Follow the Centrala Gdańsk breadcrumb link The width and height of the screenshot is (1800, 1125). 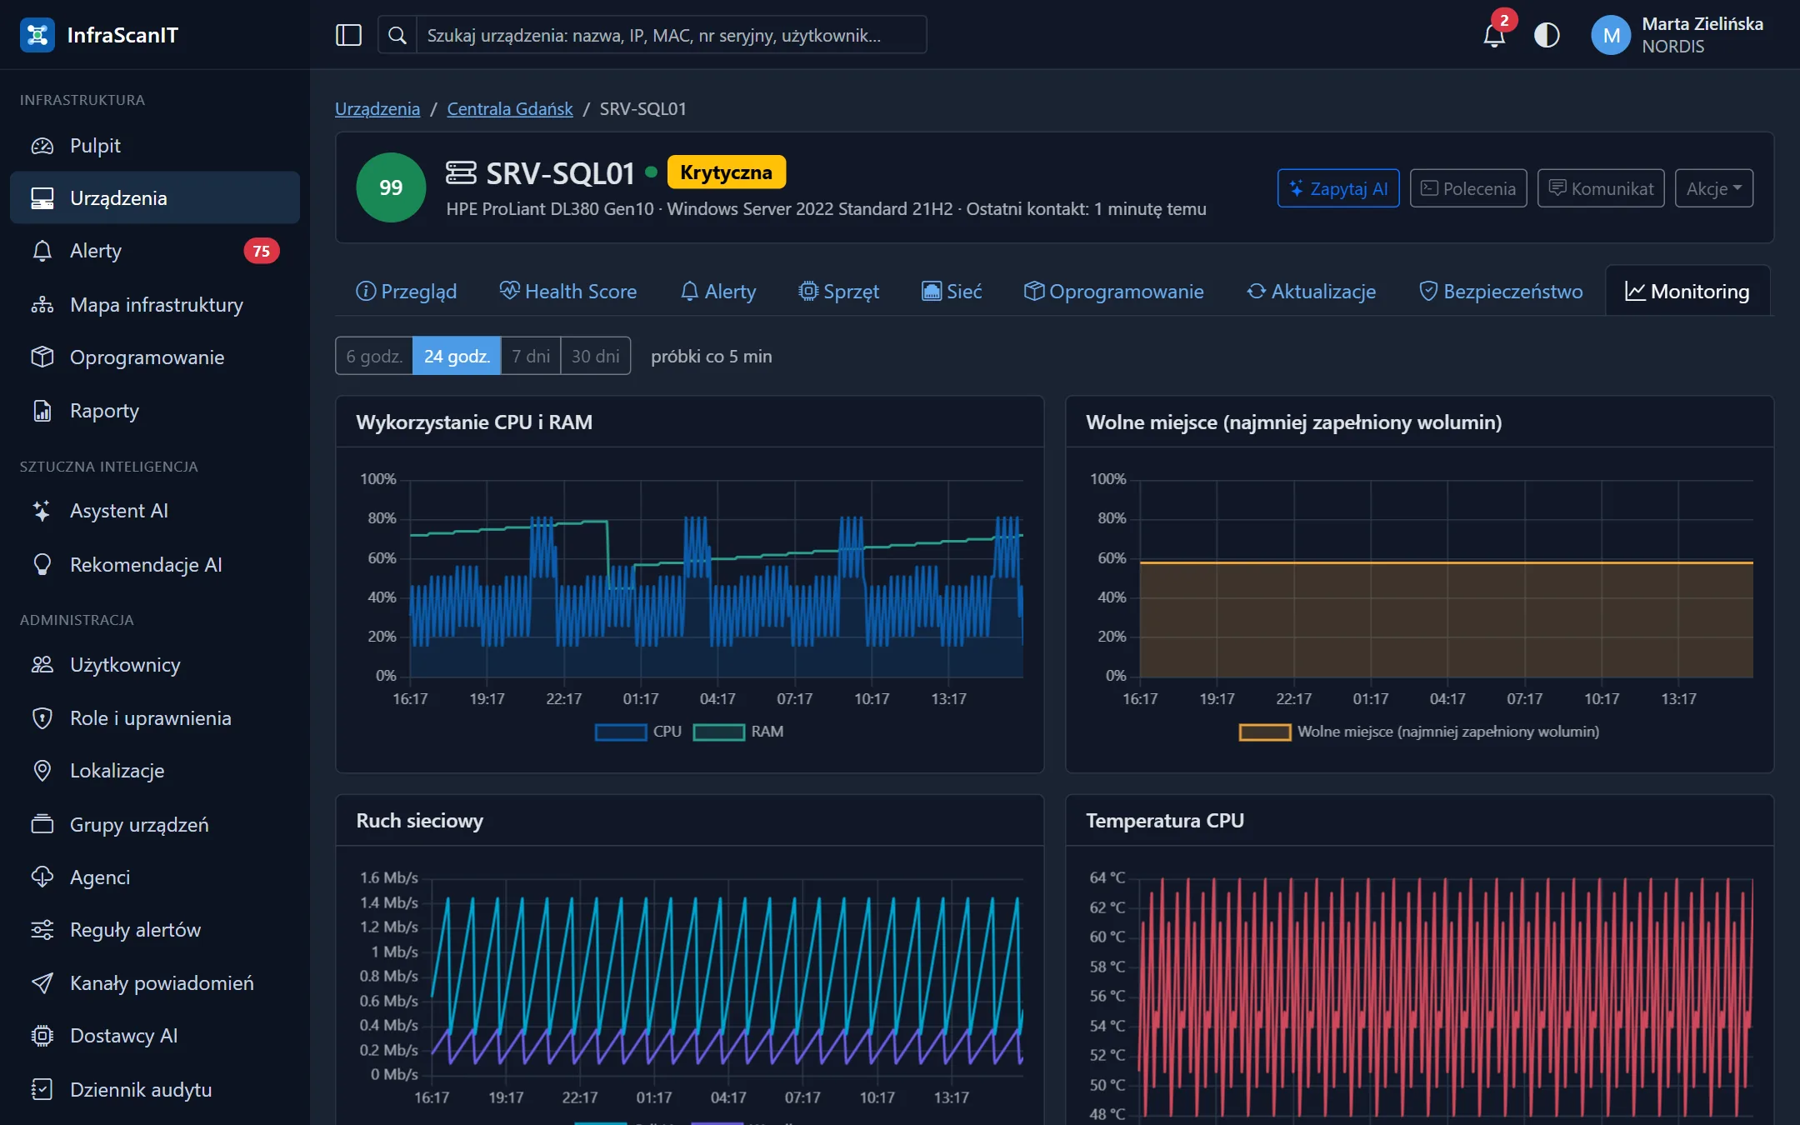tap(510, 108)
